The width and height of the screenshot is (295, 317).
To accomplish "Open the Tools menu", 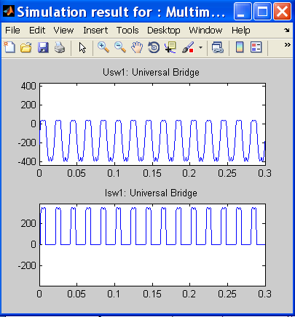I will 127,31.
